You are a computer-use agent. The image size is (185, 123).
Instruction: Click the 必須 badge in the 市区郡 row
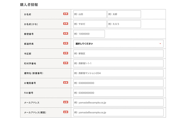point(66,53)
